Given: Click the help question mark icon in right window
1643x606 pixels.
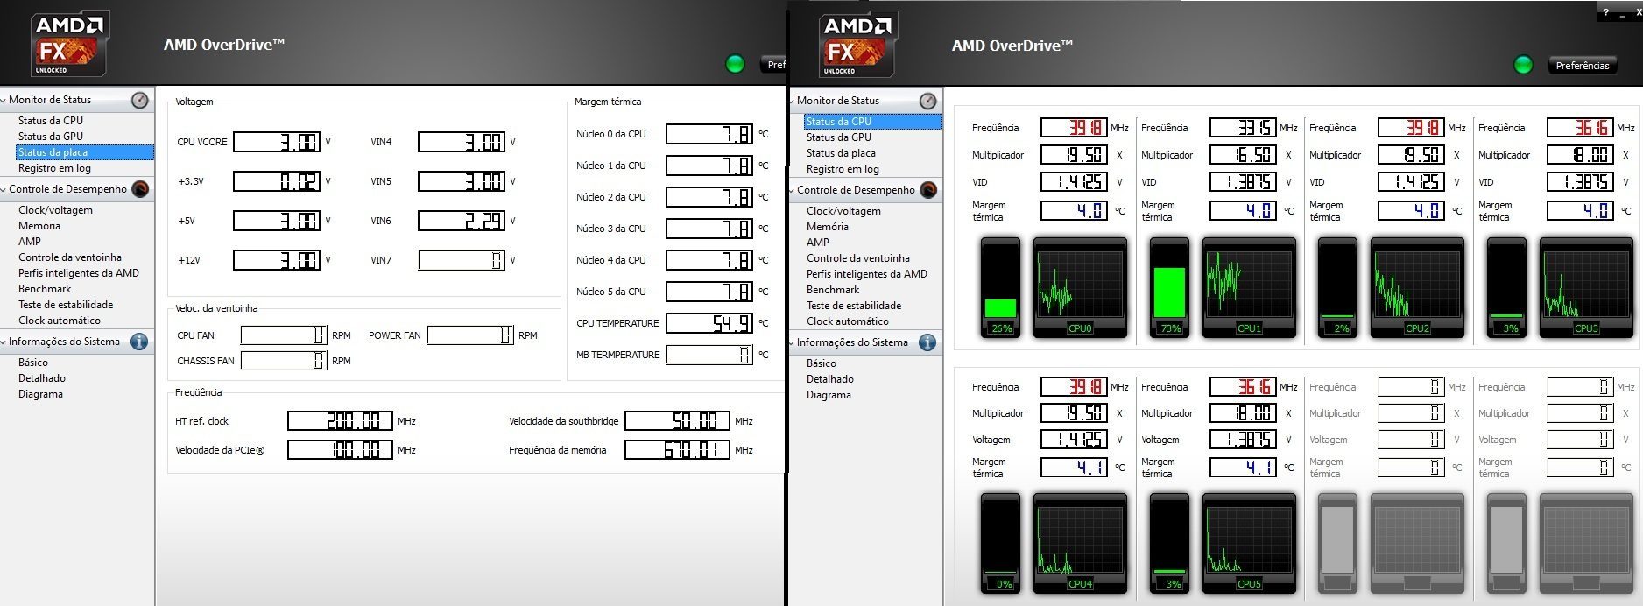Looking at the screenshot, I should point(1606,12).
